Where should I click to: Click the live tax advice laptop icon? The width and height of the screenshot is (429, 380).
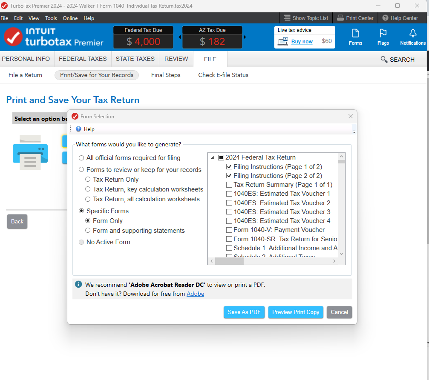click(282, 42)
